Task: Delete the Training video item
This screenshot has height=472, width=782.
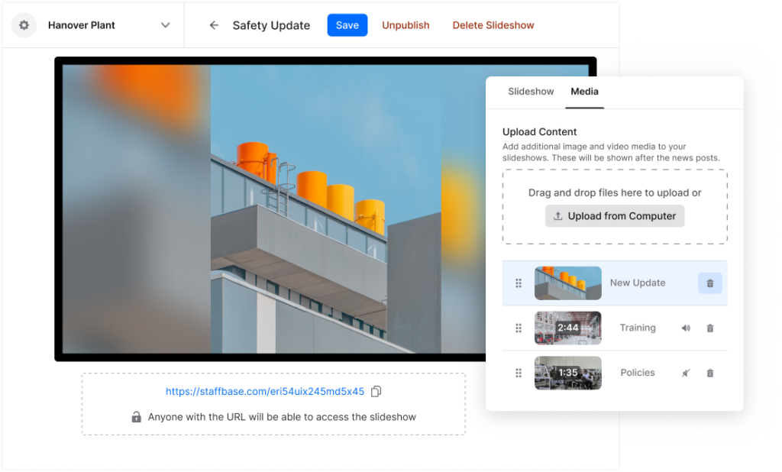Action: coord(709,328)
